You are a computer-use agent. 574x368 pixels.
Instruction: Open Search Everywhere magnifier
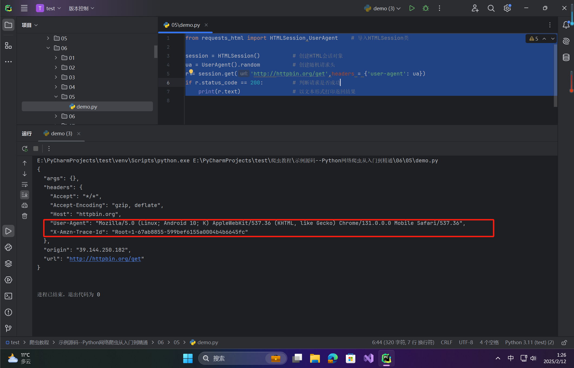[491, 8]
